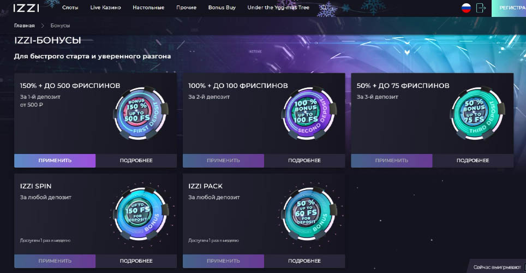Click the Russian flag language icon

(466, 8)
